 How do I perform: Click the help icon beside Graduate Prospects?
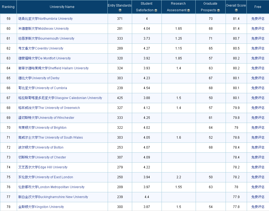pos(218,10)
